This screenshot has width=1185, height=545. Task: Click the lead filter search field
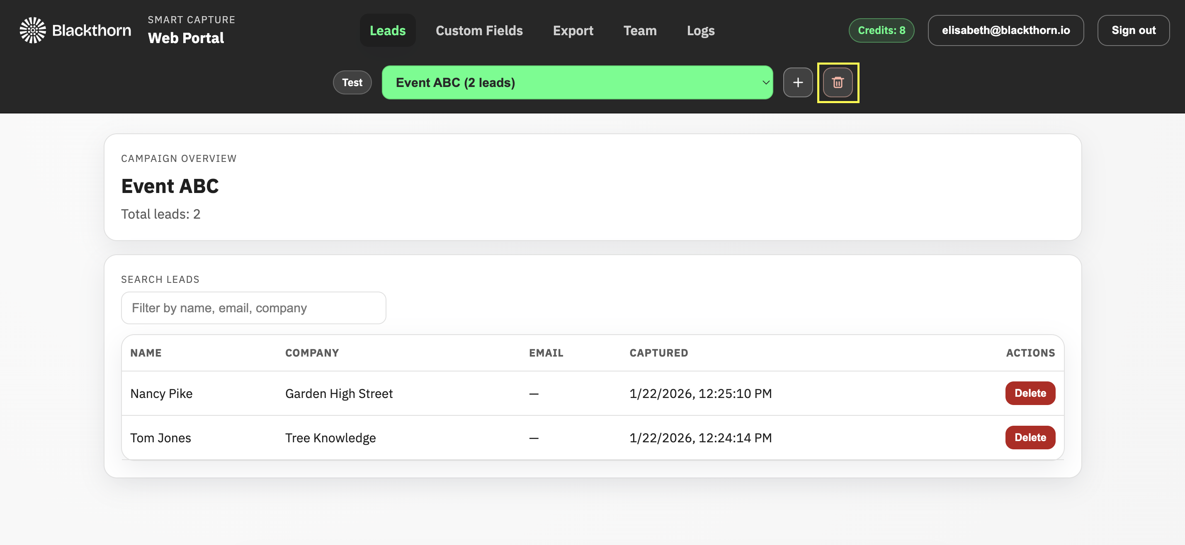(x=253, y=308)
